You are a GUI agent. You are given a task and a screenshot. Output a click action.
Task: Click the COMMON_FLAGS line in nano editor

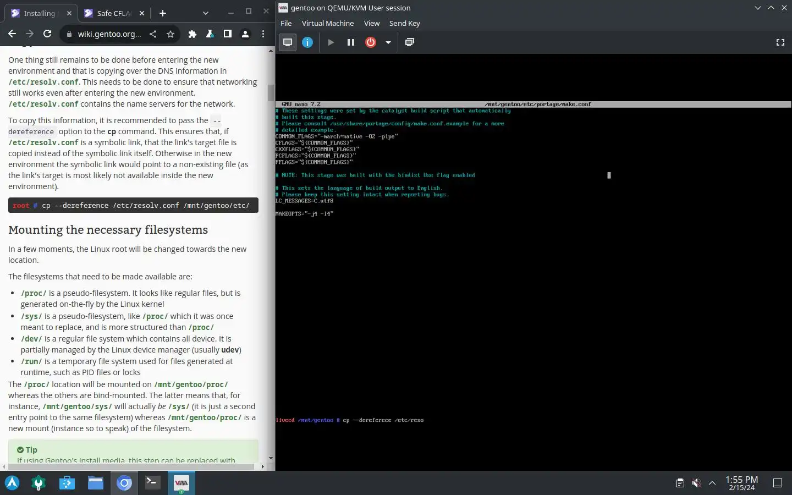pos(337,136)
